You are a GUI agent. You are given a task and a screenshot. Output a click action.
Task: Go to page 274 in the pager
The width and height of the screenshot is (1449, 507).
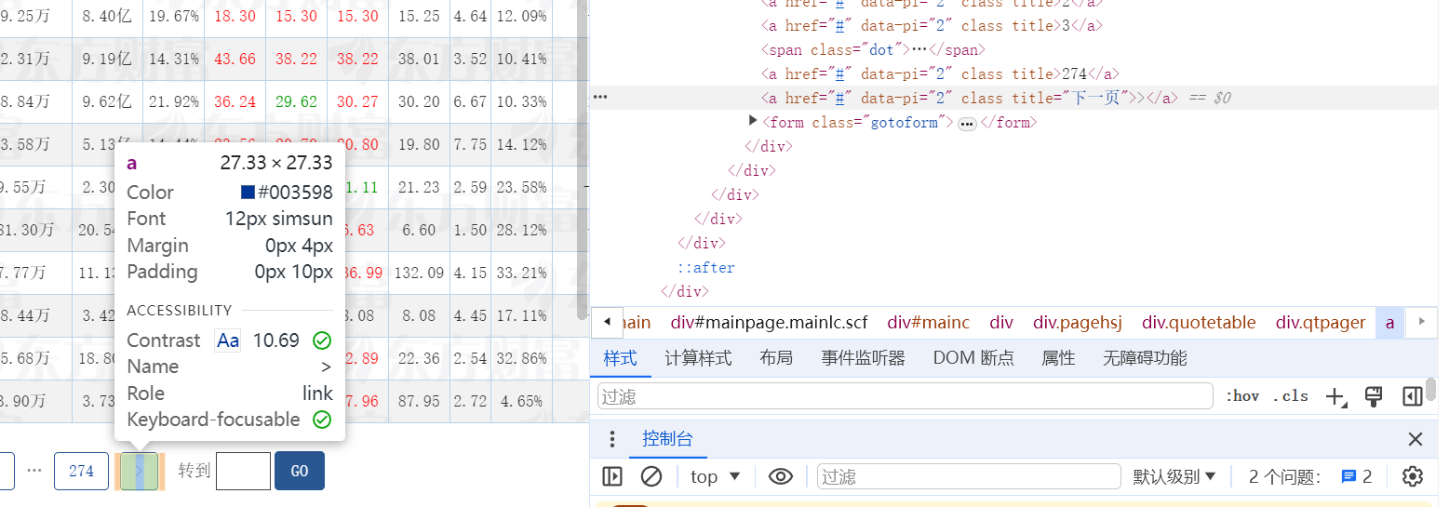pos(82,471)
